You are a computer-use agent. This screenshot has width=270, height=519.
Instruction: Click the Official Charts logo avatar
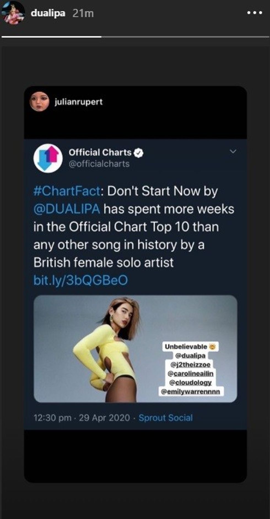(48, 158)
